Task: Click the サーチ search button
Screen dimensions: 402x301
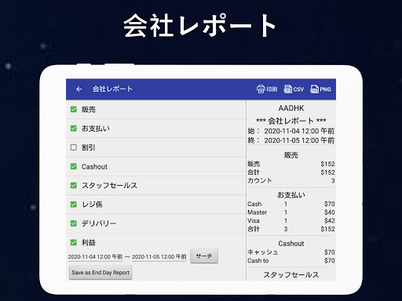Action: coord(204,256)
